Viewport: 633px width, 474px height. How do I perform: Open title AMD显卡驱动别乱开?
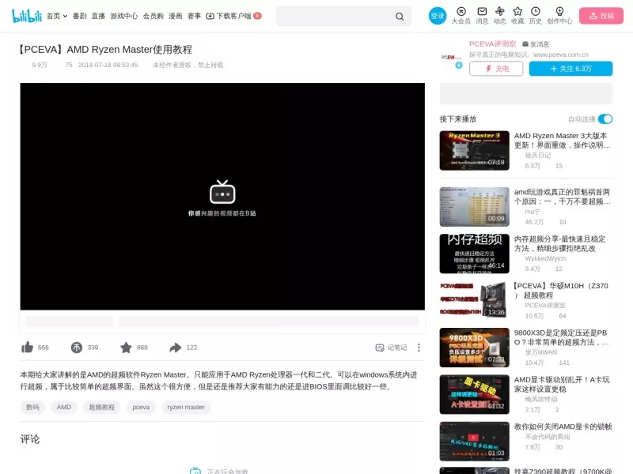[x=562, y=384]
